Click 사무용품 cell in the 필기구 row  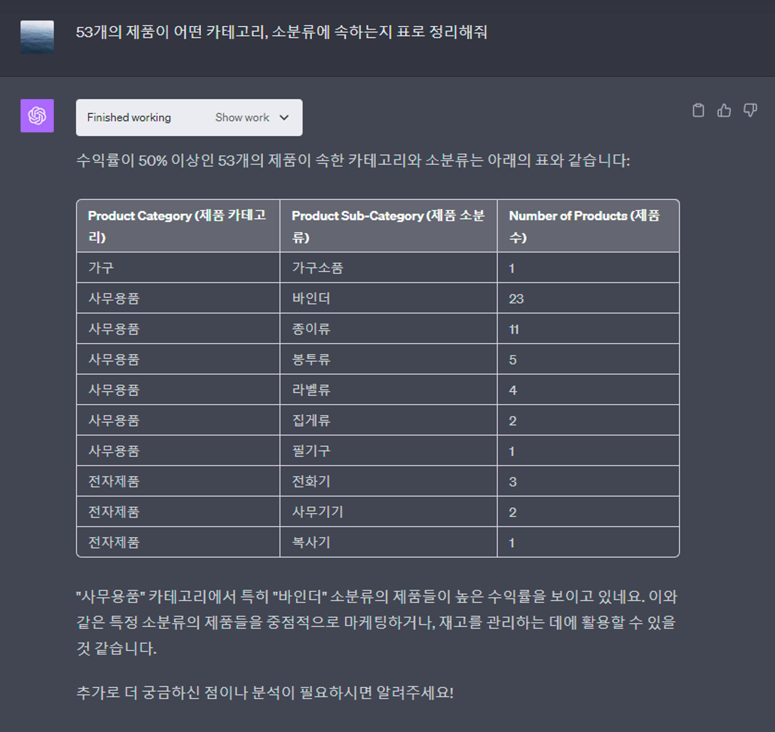(178, 451)
